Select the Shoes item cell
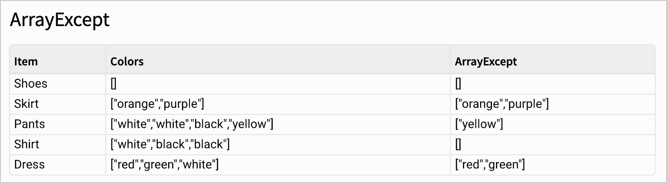Viewport: 667px width, 183px height. [x=31, y=83]
